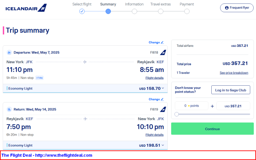This screenshot has width=256, height=160.
Task: Click the Economy Light label for the departure flight
Action: pos(20,88)
